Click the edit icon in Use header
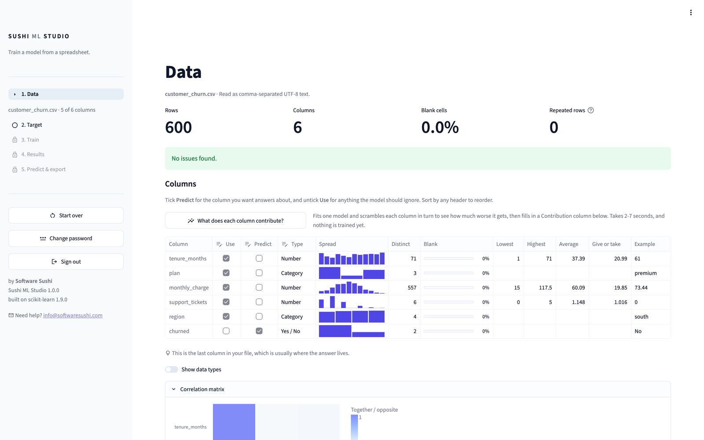The image size is (704, 440). 219,244
